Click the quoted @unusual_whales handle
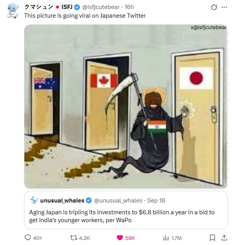The height and width of the screenshot is (245, 232). point(118,201)
